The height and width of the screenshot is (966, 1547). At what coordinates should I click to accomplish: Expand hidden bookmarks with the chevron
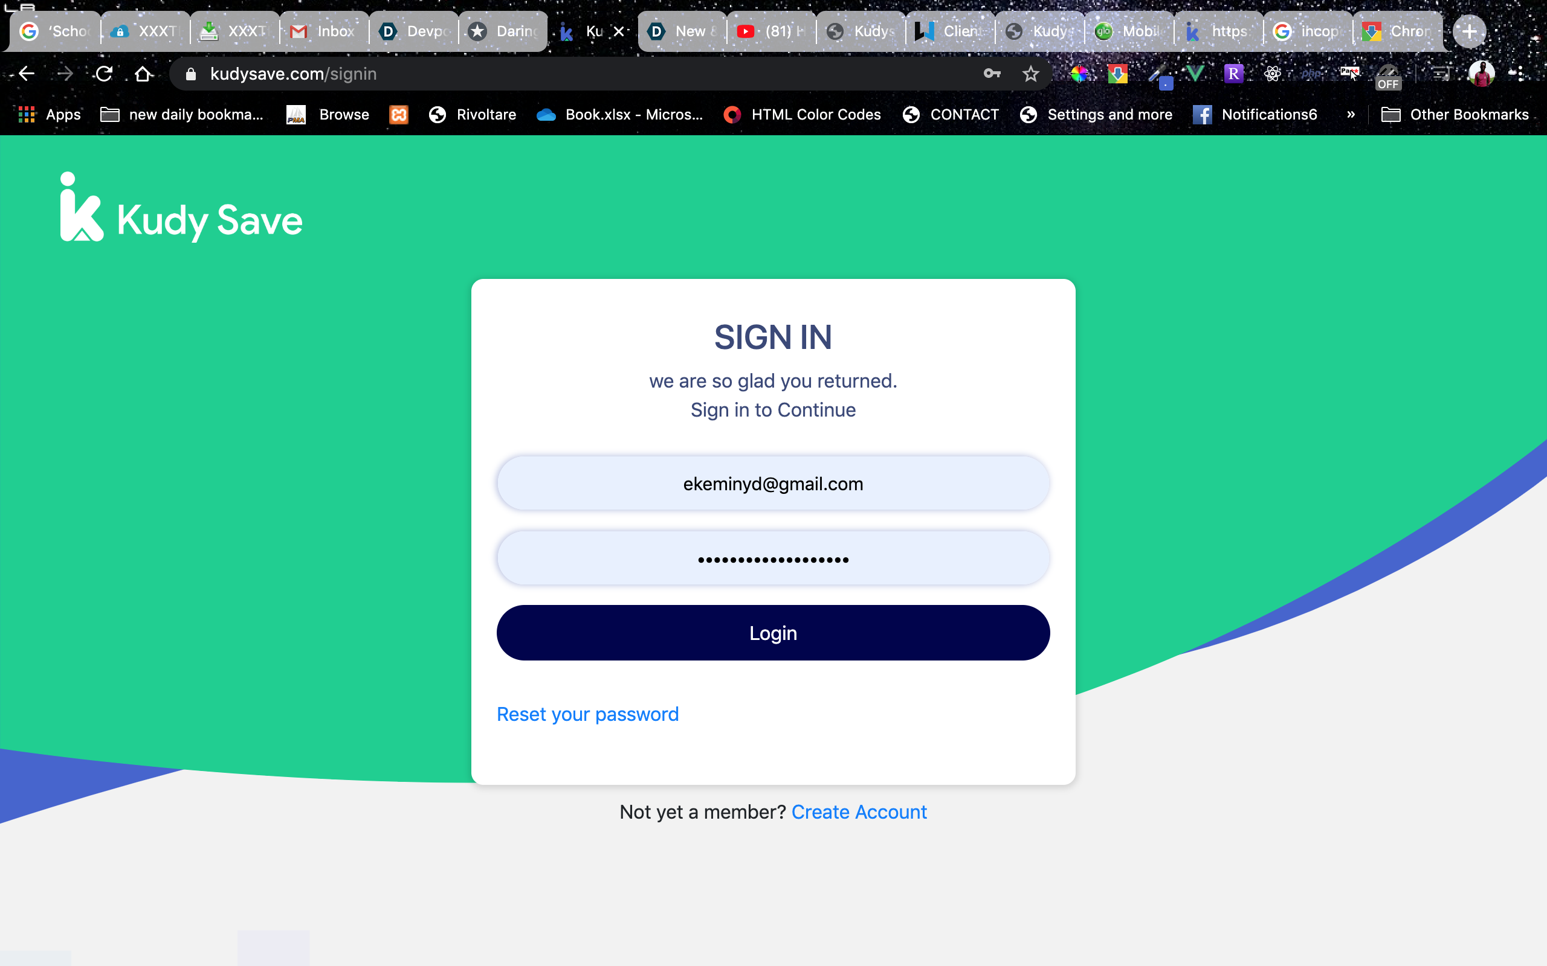coord(1351,114)
